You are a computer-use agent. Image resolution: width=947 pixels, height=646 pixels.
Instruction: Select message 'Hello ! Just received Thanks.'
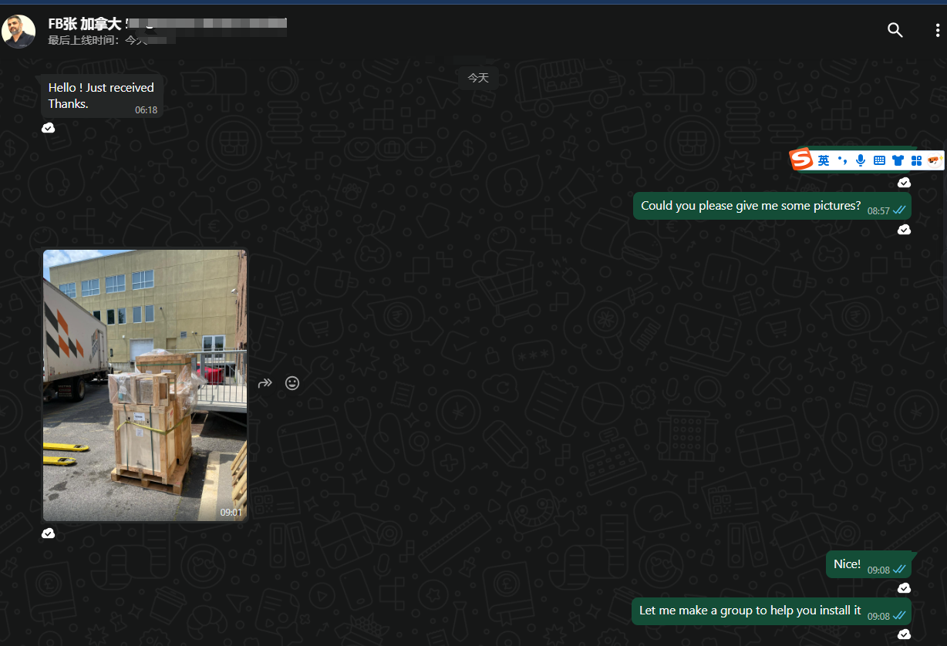(102, 96)
